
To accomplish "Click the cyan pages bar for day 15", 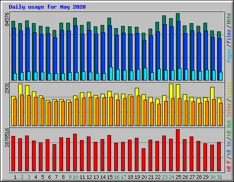I will click(x=111, y=74).
